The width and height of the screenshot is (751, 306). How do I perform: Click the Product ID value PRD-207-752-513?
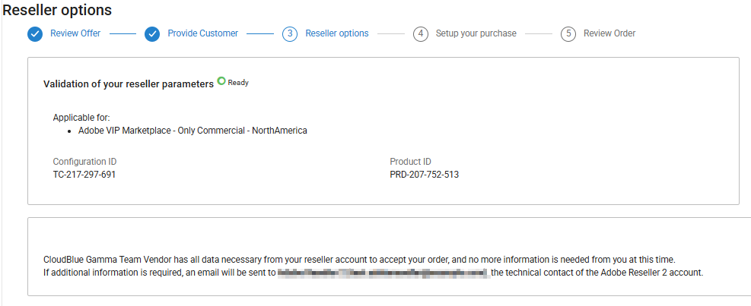[424, 175]
